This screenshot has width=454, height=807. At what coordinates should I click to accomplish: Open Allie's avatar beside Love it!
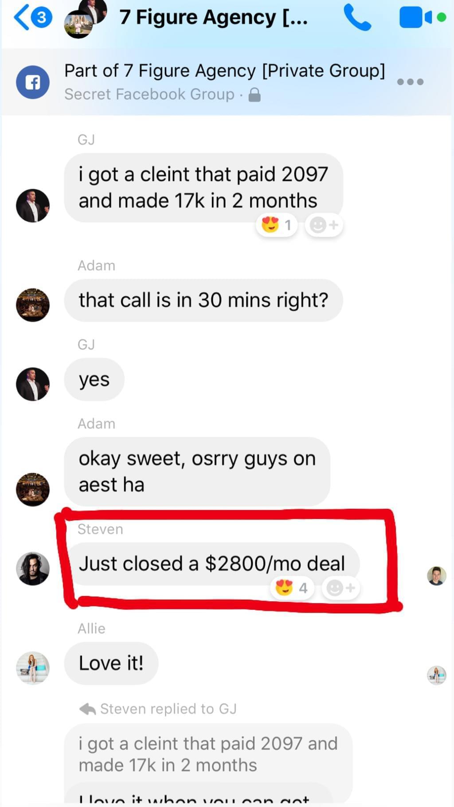point(33,668)
